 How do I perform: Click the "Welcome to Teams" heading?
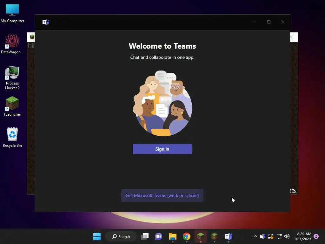pos(162,46)
